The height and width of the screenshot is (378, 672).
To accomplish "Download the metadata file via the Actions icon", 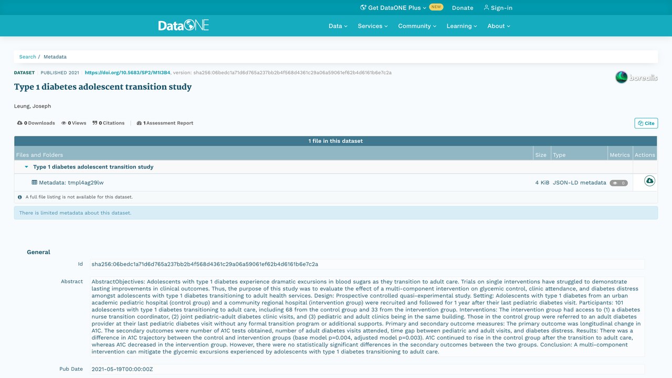I will tap(649, 181).
